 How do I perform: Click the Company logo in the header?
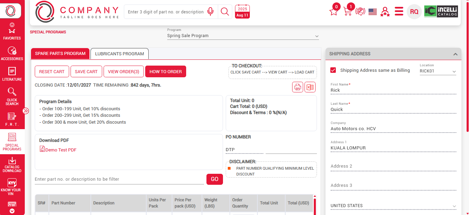(x=77, y=12)
